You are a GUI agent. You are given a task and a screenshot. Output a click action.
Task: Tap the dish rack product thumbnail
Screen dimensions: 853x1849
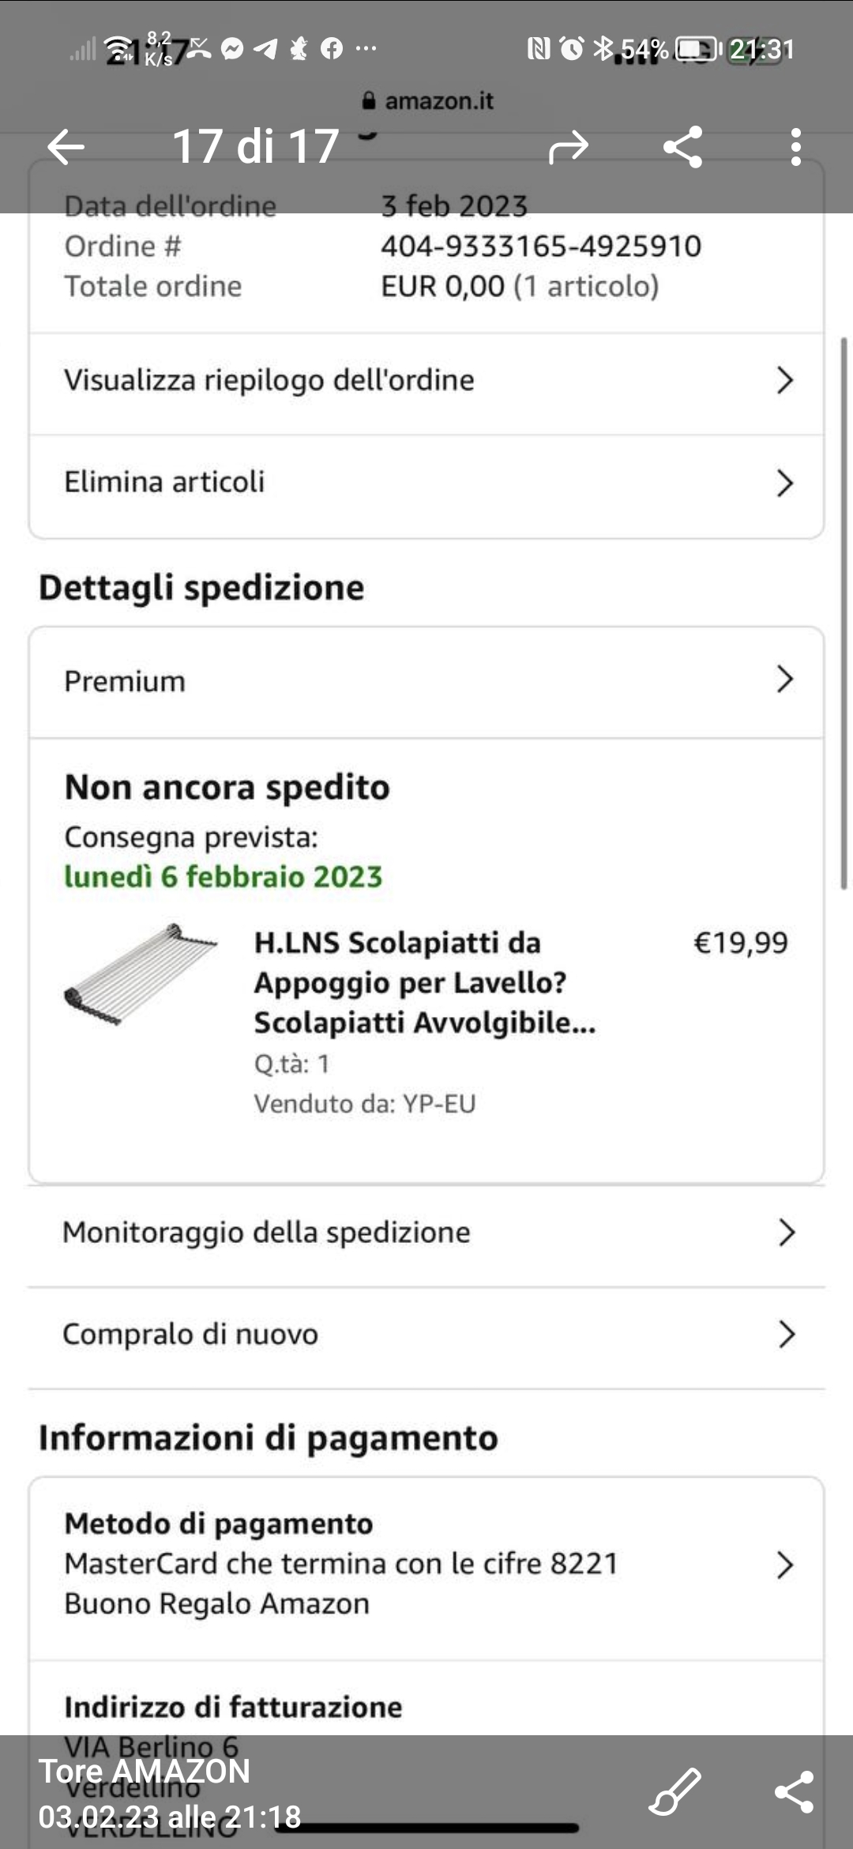pos(141,974)
